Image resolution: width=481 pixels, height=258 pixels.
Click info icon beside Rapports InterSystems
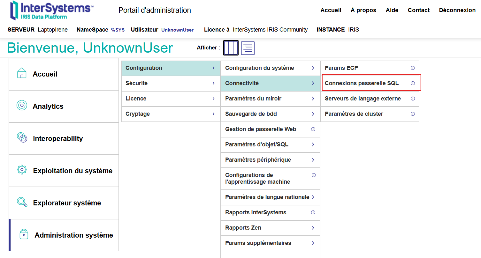pos(313,212)
